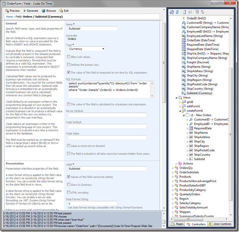Collapse the createForm1 node

pyautogui.click(x=180, y=111)
